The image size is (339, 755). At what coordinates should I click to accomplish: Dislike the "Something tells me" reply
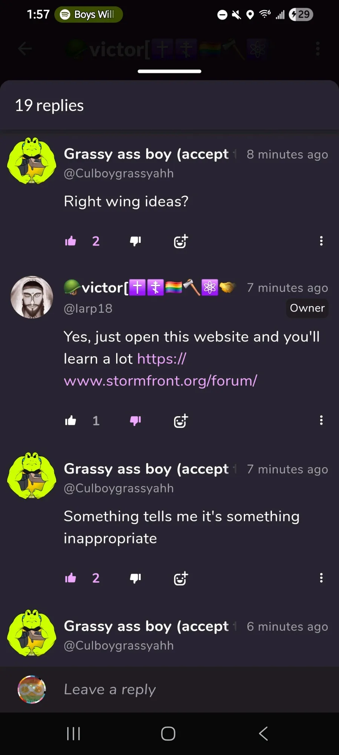[135, 578]
